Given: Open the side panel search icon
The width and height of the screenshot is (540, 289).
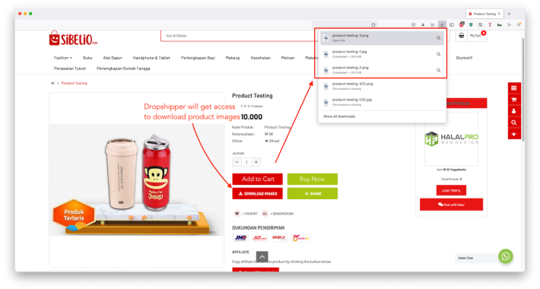Looking at the screenshot, I should 514,122.
